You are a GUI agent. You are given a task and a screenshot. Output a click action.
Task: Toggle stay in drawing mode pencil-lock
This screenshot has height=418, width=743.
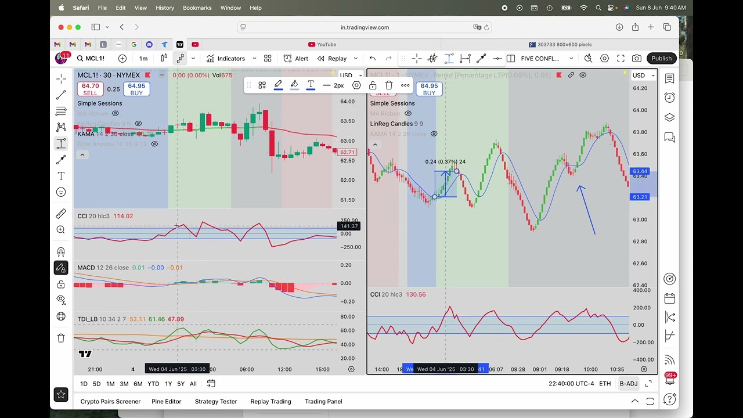click(x=61, y=268)
